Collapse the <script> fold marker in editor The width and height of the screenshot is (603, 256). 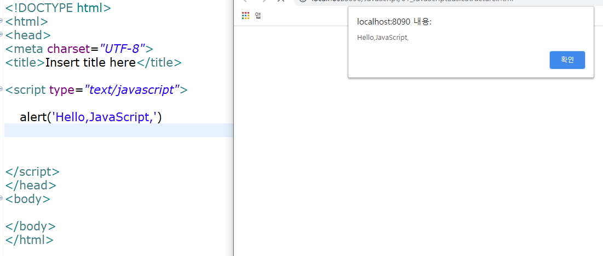2,90
